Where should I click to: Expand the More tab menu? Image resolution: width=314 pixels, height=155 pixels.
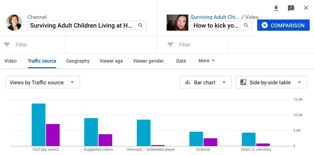207,61
